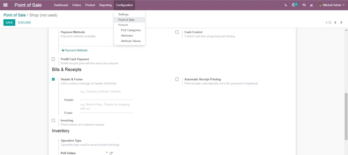Go to the next record arrow

341,23
